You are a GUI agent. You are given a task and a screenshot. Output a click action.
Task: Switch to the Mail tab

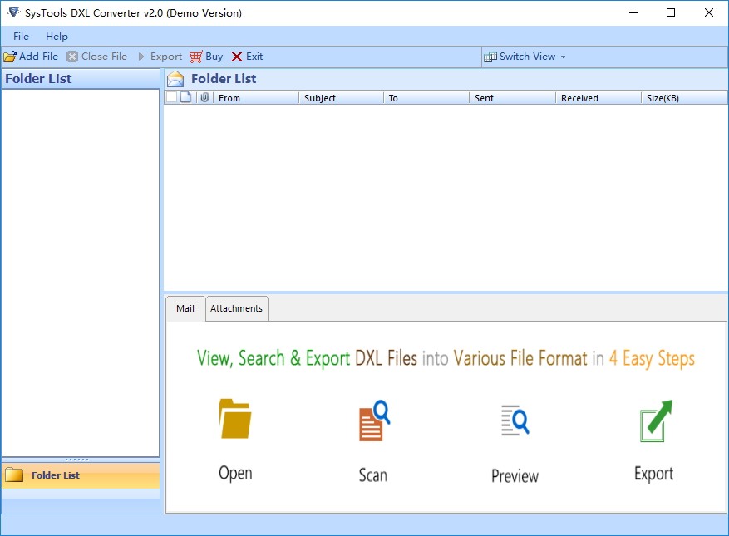(185, 308)
